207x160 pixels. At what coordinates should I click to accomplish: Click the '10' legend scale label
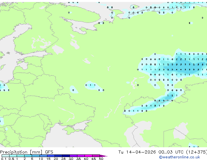41,159
